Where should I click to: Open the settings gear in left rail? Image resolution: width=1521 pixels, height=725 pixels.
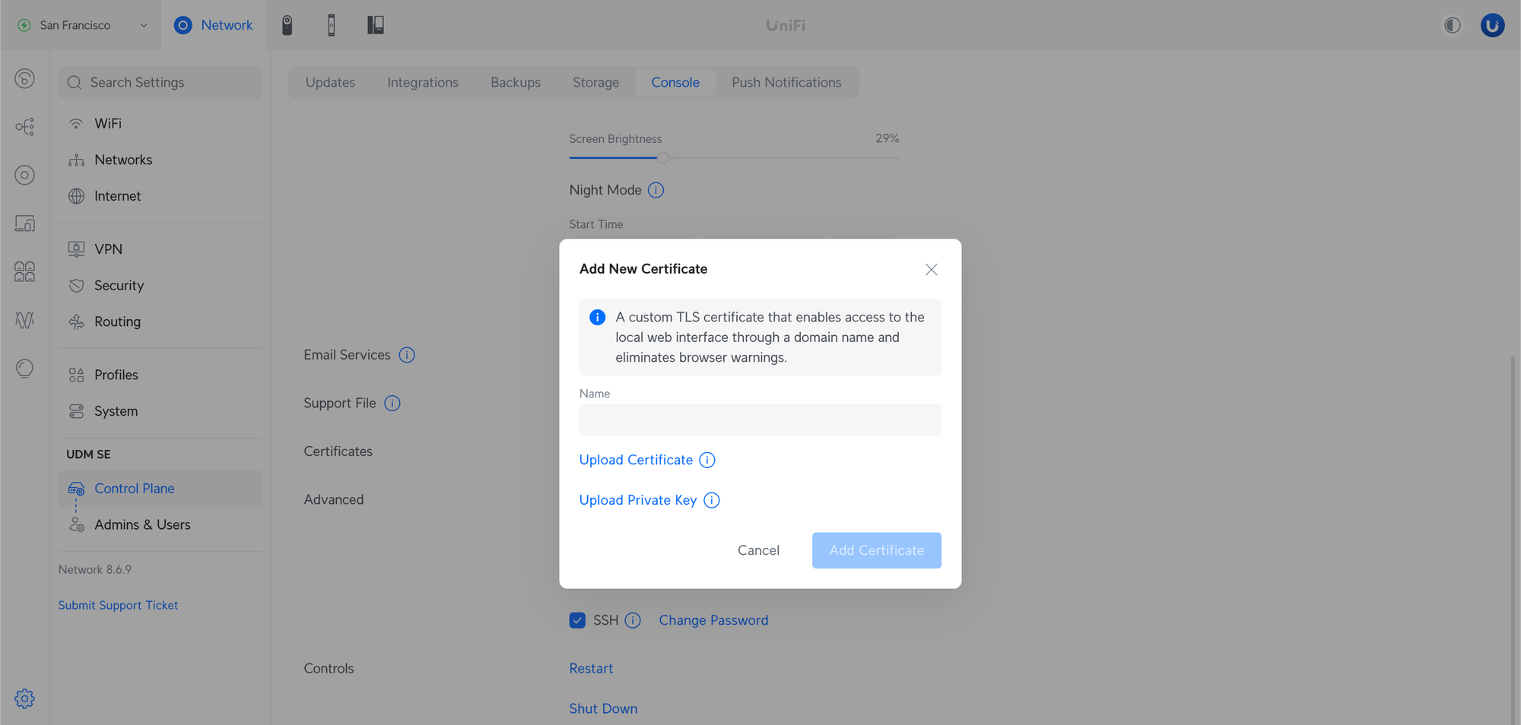pos(24,698)
